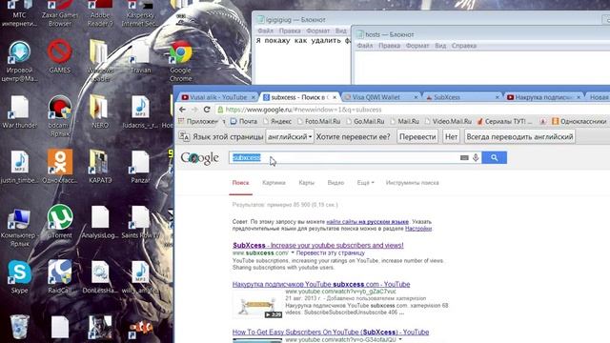610x343 pixels.
Task: Open Справка menu in hosts Notepad
Action: tap(464, 46)
